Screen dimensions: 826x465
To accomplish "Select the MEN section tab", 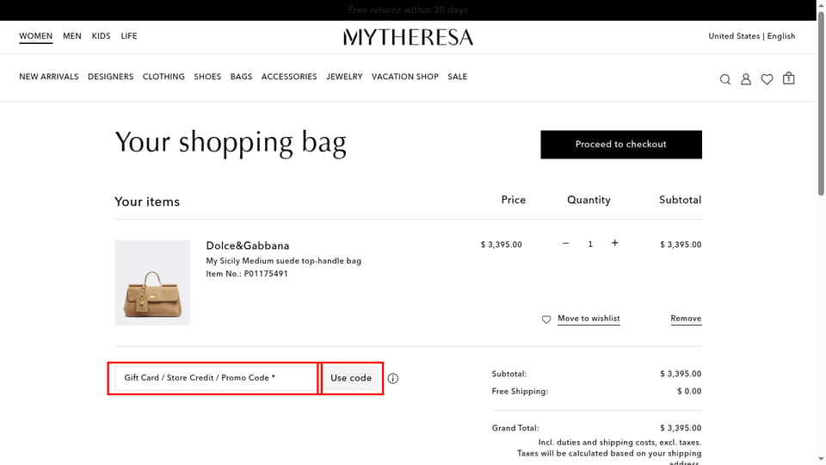I will pyautogui.click(x=72, y=36).
